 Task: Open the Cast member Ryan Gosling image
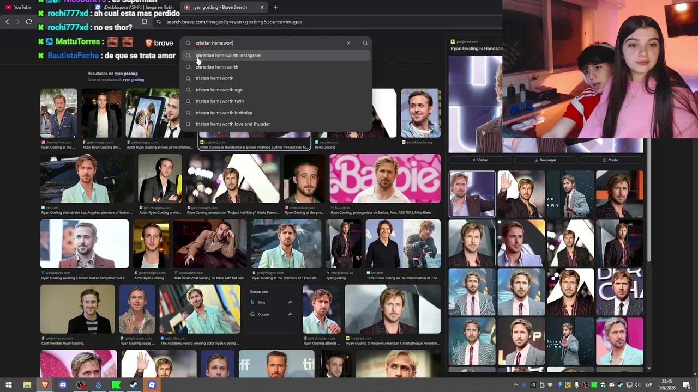tap(77, 309)
